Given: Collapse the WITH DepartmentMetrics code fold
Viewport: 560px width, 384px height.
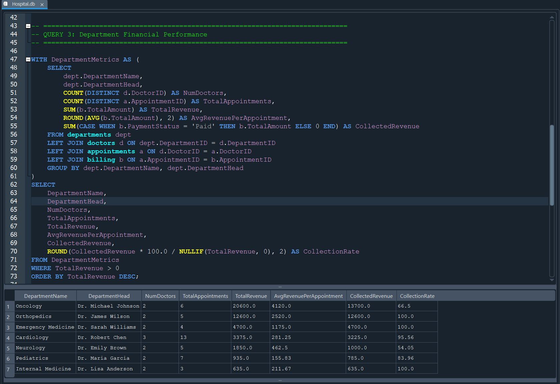Looking at the screenshot, I should point(28,59).
